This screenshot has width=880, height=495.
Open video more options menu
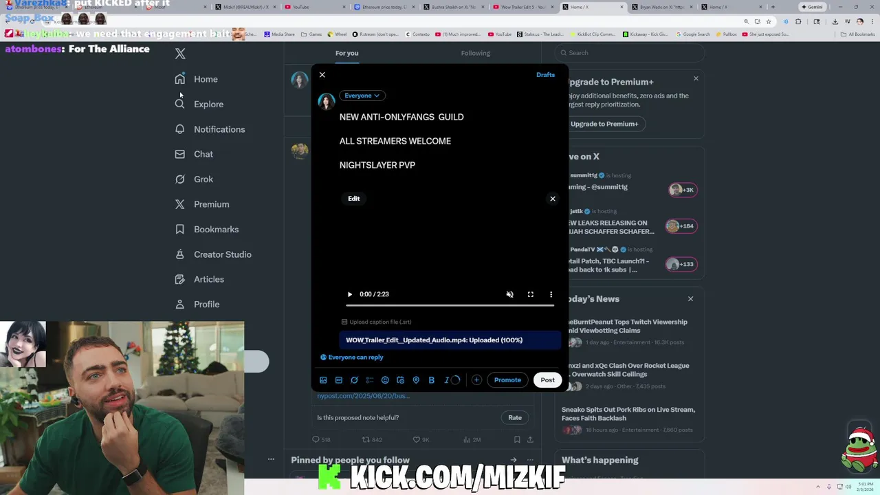[x=551, y=294]
